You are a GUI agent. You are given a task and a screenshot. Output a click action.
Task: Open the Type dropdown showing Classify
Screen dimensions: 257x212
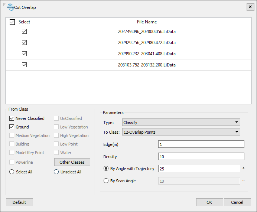click(181, 122)
